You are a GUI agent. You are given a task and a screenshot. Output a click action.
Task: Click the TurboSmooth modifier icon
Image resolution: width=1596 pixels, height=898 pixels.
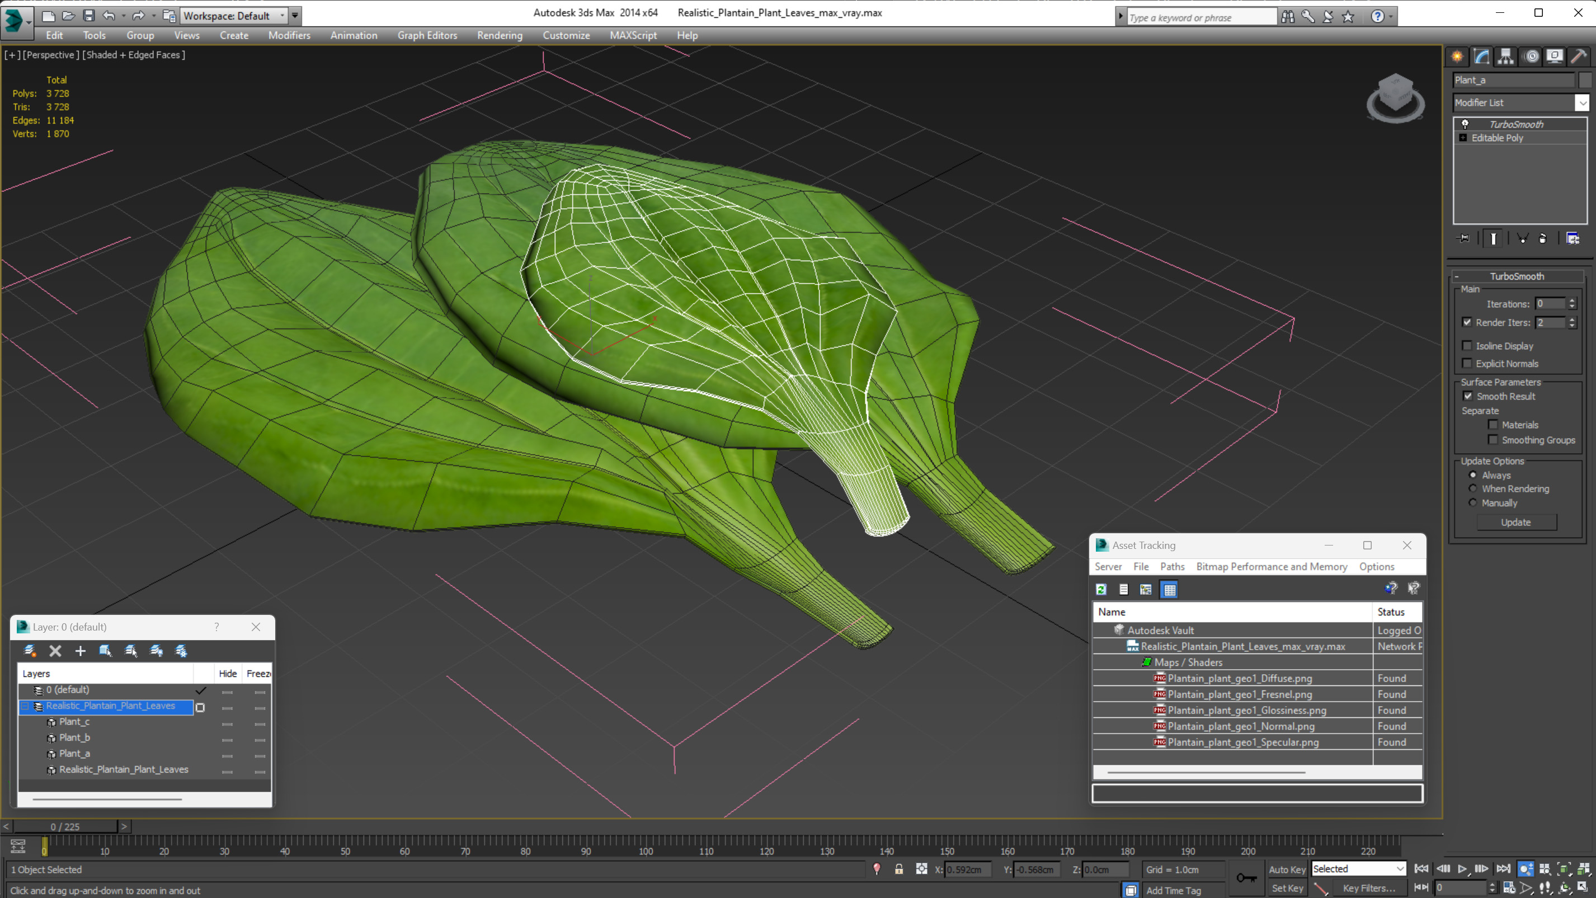click(x=1466, y=123)
